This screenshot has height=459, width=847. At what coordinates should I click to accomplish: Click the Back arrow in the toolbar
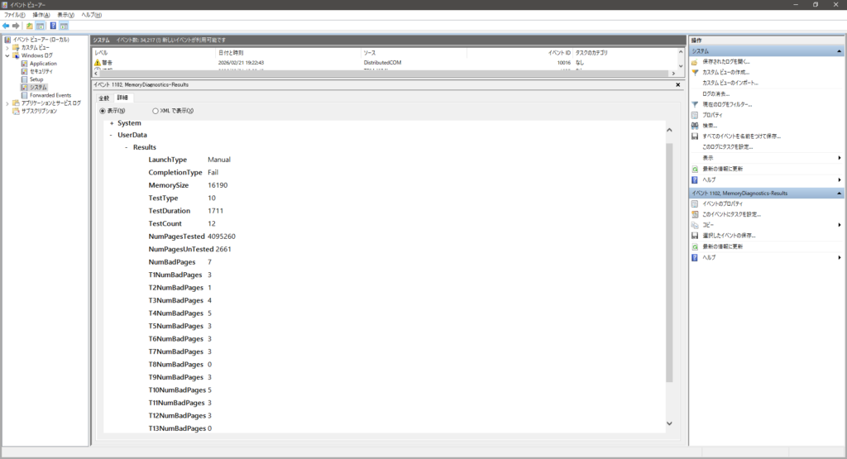6,26
